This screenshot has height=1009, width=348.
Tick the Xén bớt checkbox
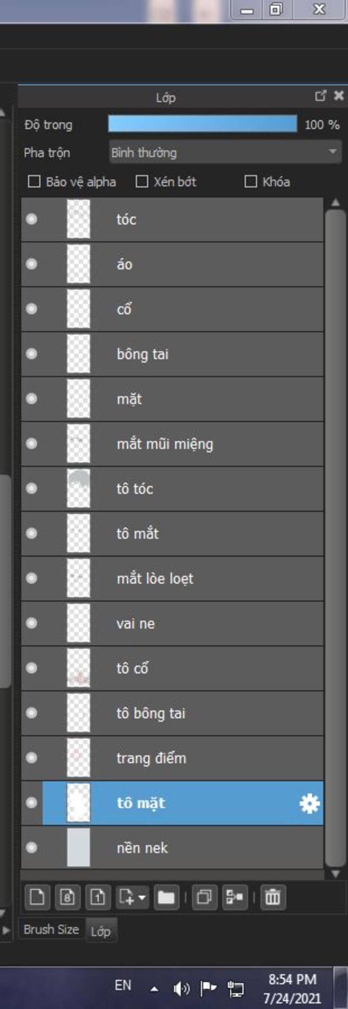pos(141,181)
